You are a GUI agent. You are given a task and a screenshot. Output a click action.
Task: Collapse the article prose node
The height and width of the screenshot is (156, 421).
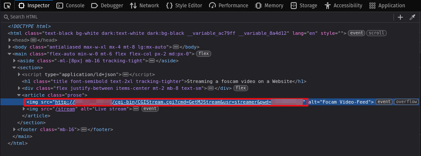tap(19, 95)
